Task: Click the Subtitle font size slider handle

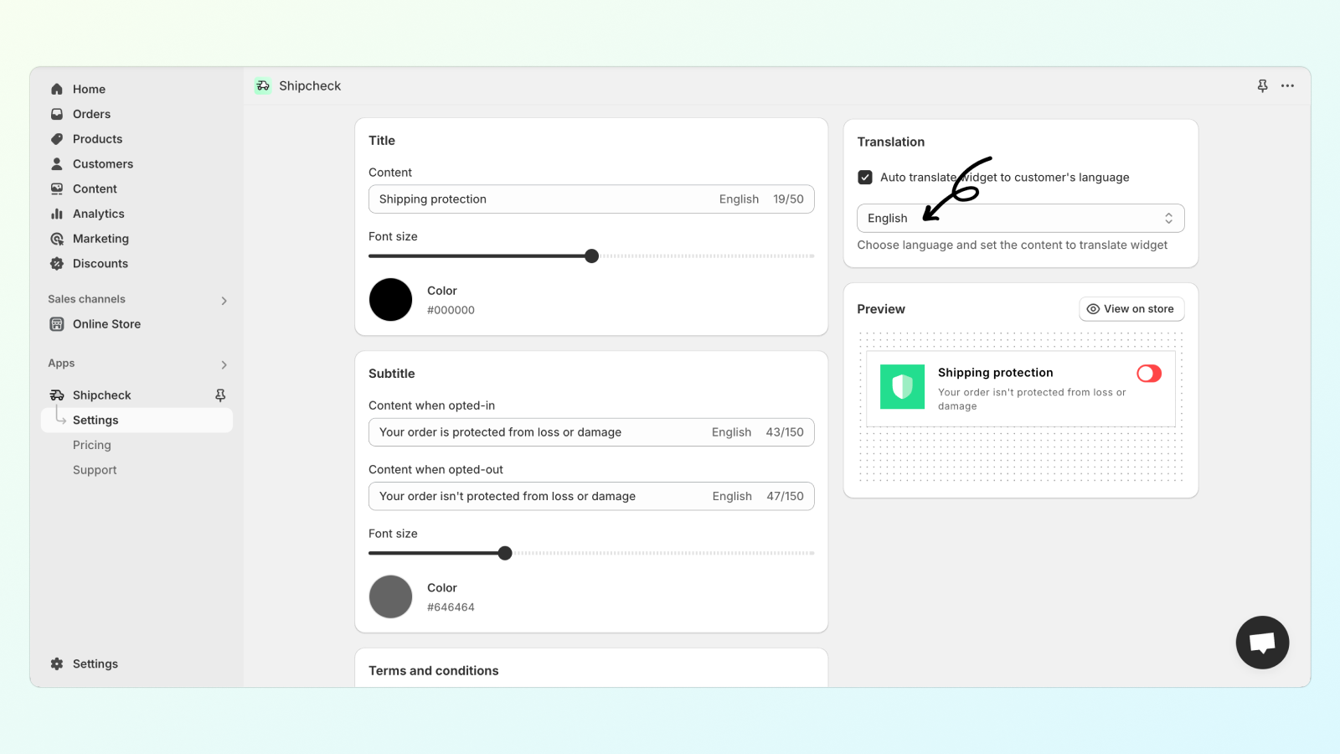Action: tap(505, 553)
